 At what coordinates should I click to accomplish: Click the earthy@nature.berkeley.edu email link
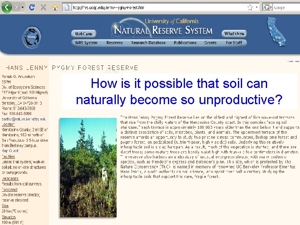(24, 119)
